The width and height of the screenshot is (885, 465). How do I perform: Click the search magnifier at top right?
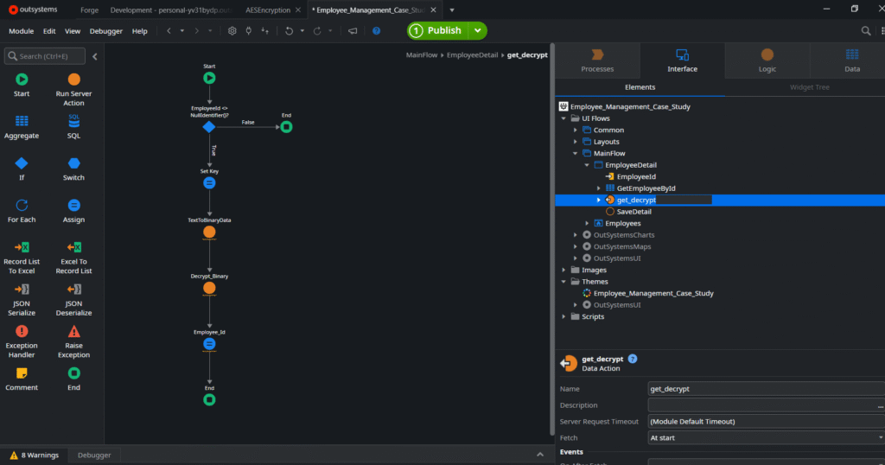[x=866, y=31]
